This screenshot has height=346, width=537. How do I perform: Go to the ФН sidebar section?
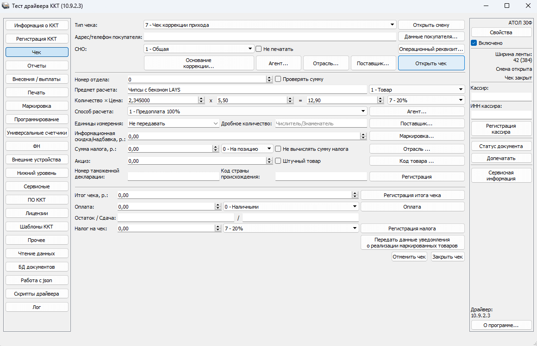[37, 146]
